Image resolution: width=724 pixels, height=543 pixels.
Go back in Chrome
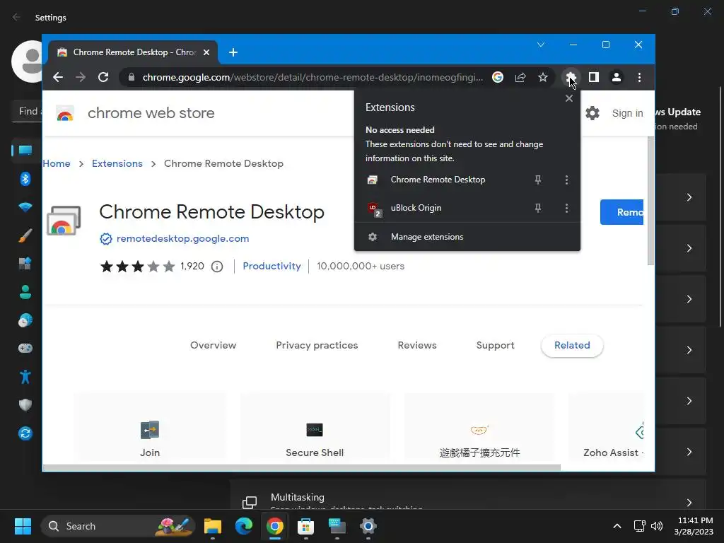click(58, 77)
